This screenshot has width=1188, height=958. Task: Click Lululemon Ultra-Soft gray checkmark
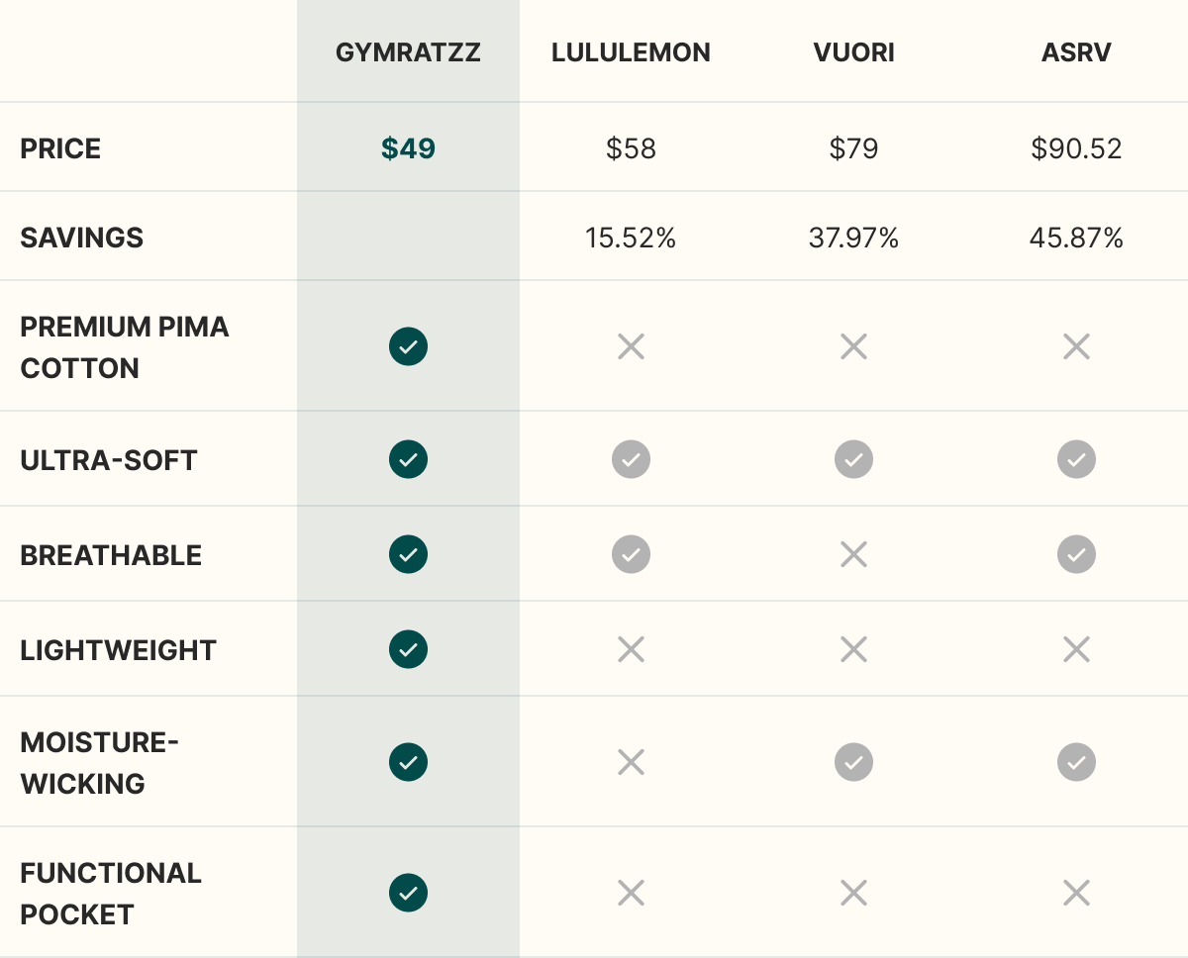tap(631, 459)
